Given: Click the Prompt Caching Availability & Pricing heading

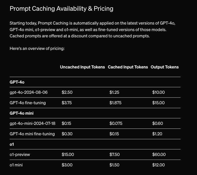Looking at the screenshot, I should click(x=61, y=9).
